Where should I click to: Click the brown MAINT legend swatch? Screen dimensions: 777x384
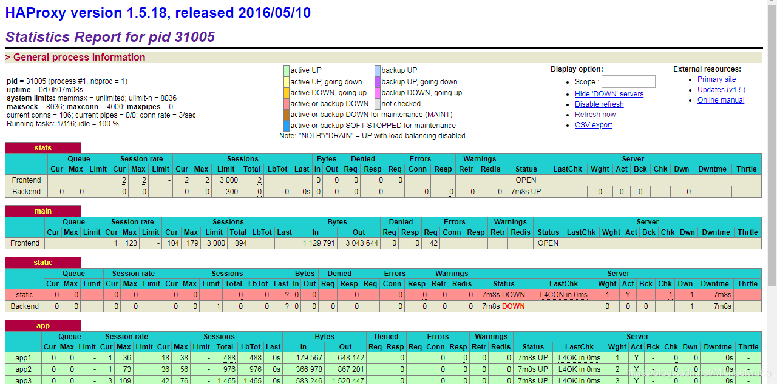287,114
